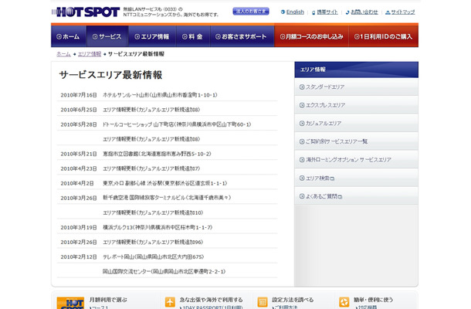Click the 2010年3月19日 date text
Image resolution: width=471 pixels, height=309 pixels.
79,228
